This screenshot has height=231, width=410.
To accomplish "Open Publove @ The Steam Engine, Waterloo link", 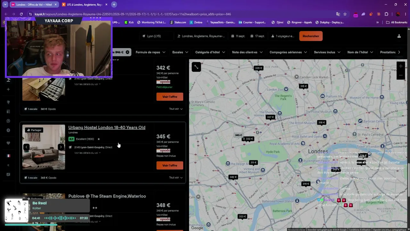I will tap(107, 196).
